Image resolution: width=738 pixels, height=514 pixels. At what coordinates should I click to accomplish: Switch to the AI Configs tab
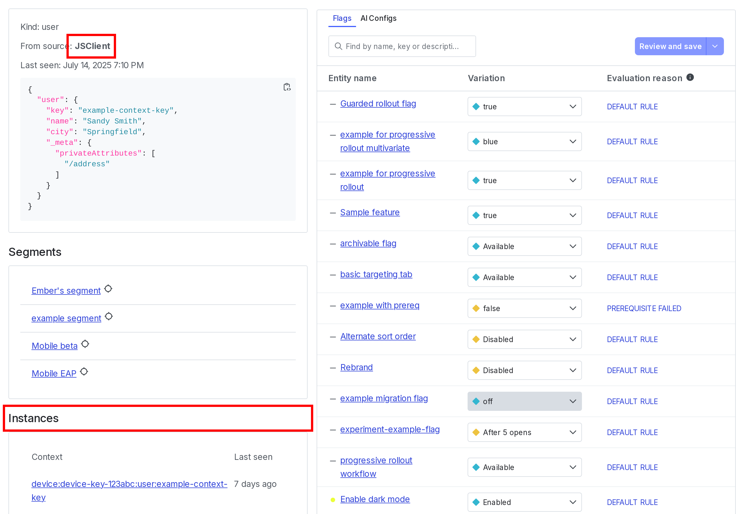(378, 18)
